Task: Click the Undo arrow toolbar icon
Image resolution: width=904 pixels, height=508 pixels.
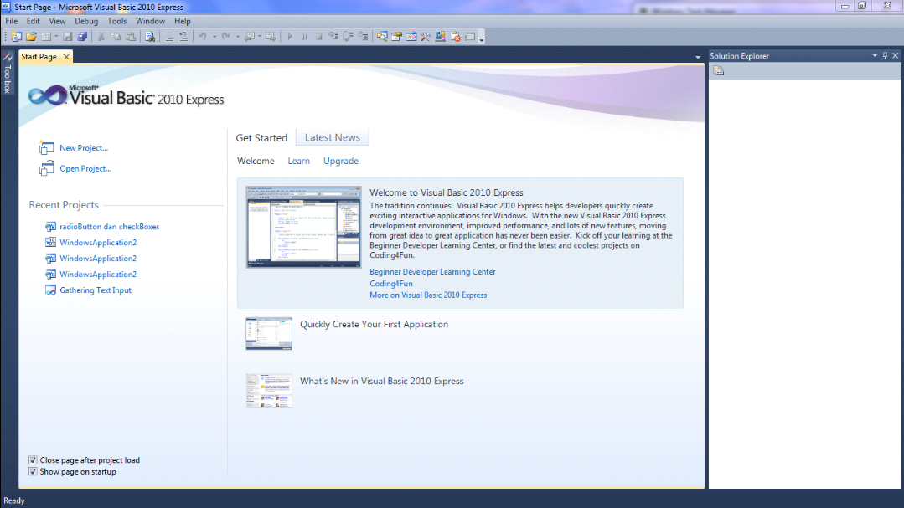Action: [x=203, y=36]
